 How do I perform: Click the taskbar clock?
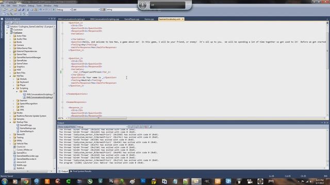coord(320,181)
